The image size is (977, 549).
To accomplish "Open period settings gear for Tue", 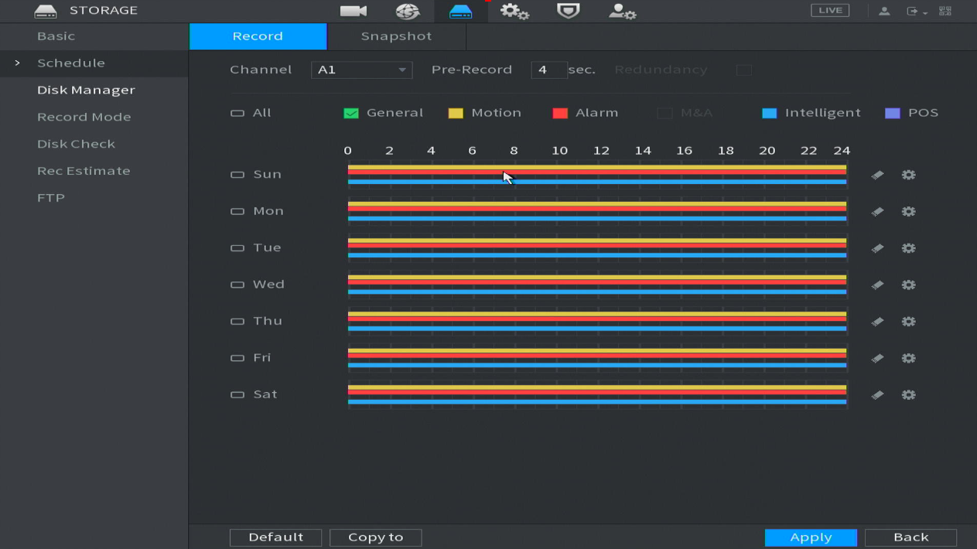I will tap(909, 249).
